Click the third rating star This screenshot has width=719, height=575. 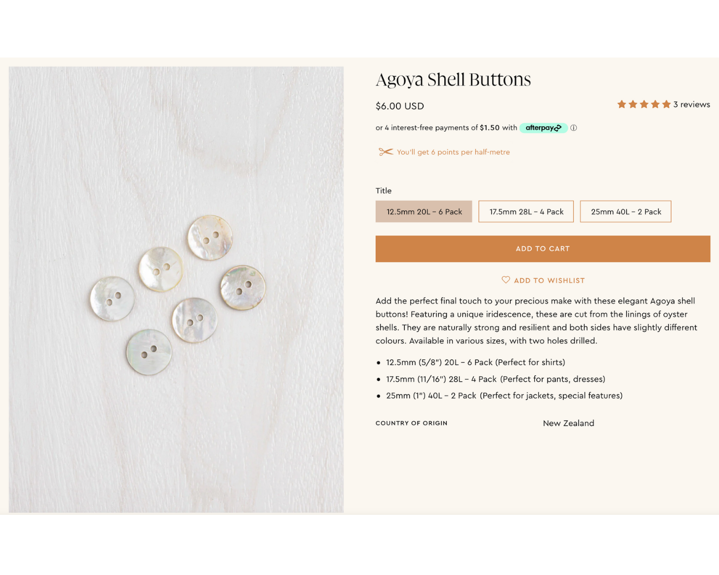click(x=644, y=104)
